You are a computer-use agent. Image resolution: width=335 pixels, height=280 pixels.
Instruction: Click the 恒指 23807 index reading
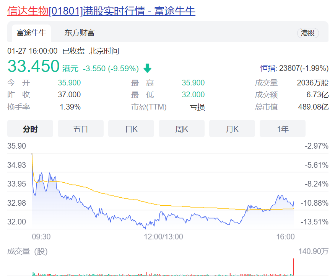click(x=294, y=69)
